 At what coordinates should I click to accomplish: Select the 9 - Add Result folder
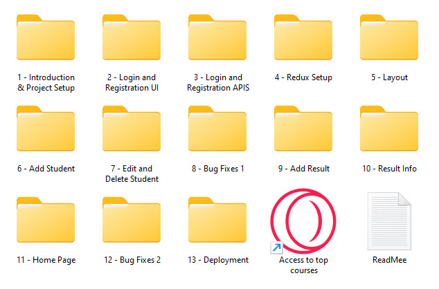pos(303,129)
